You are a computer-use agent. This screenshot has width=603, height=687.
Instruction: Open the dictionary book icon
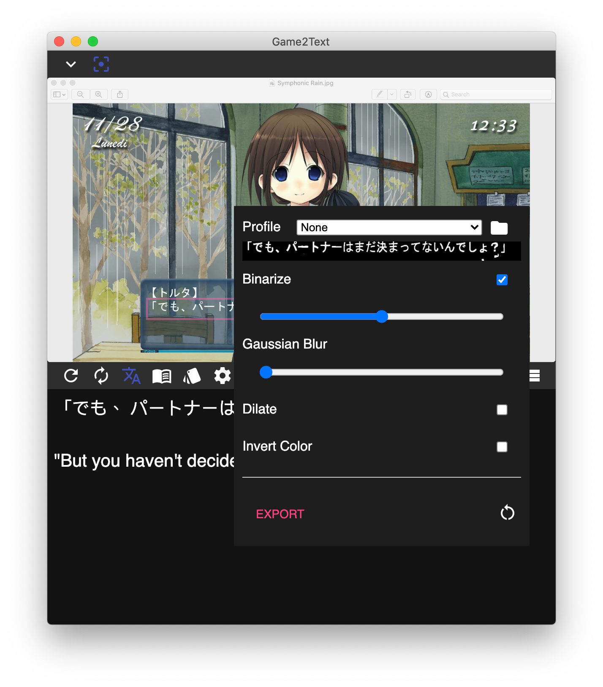[162, 376]
